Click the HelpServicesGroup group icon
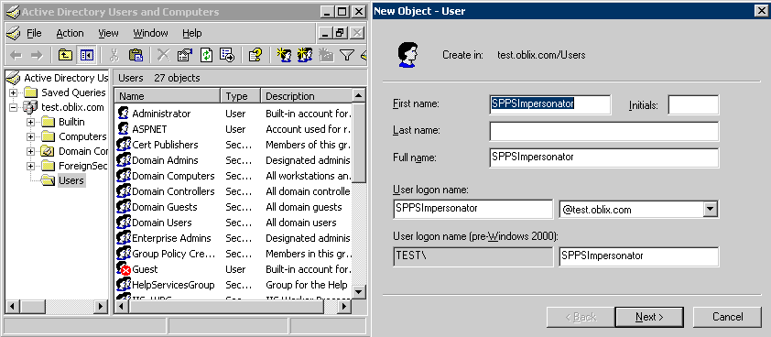The width and height of the screenshot is (771, 337). (x=123, y=285)
